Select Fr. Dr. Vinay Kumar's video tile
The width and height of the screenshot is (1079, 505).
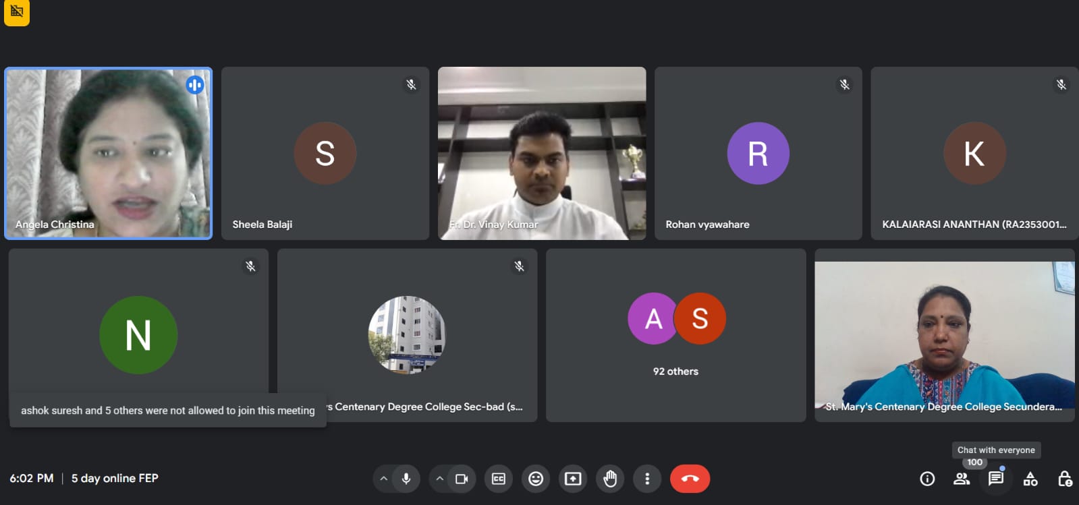point(542,153)
